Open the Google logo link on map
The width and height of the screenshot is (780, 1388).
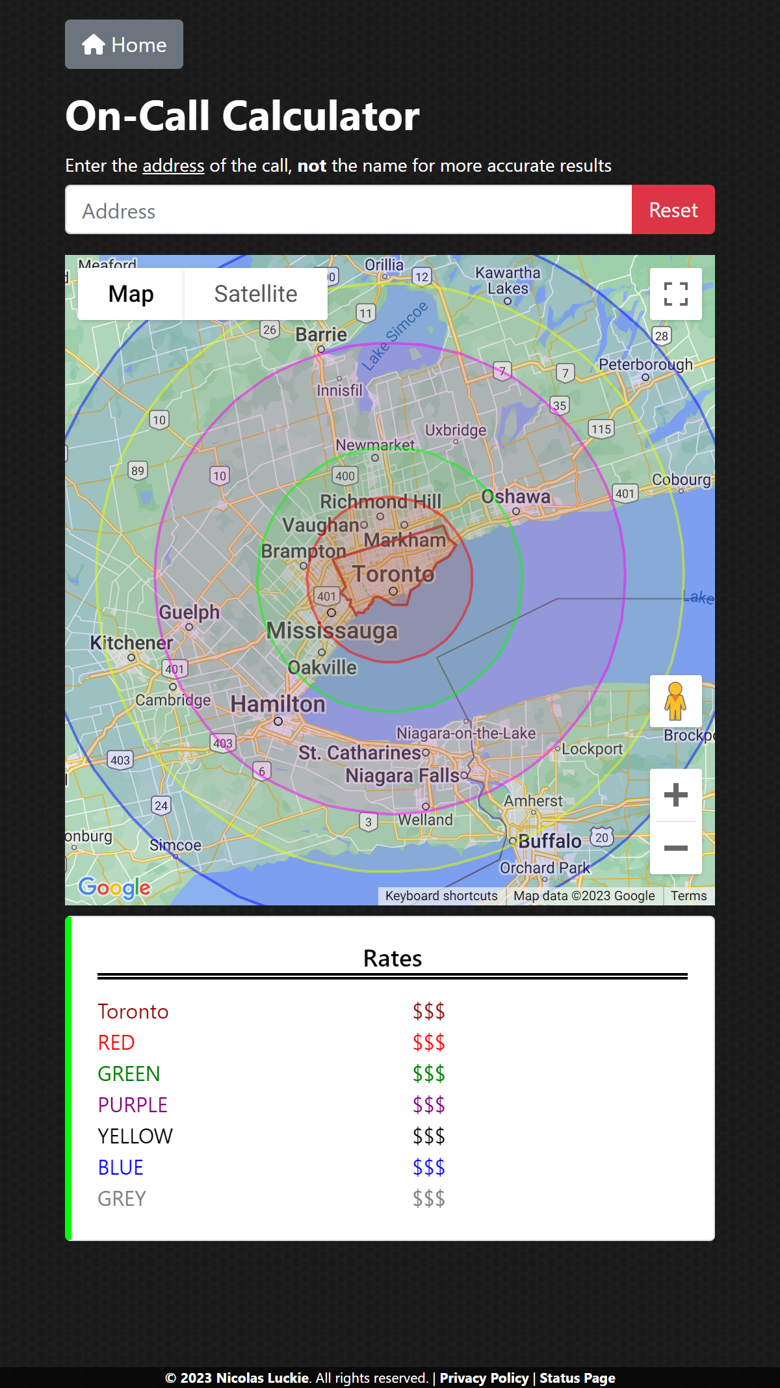114,887
